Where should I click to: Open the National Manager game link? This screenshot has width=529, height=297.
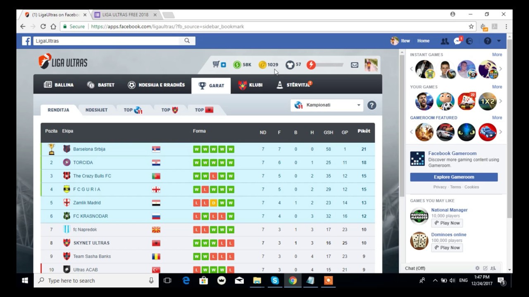(449, 210)
